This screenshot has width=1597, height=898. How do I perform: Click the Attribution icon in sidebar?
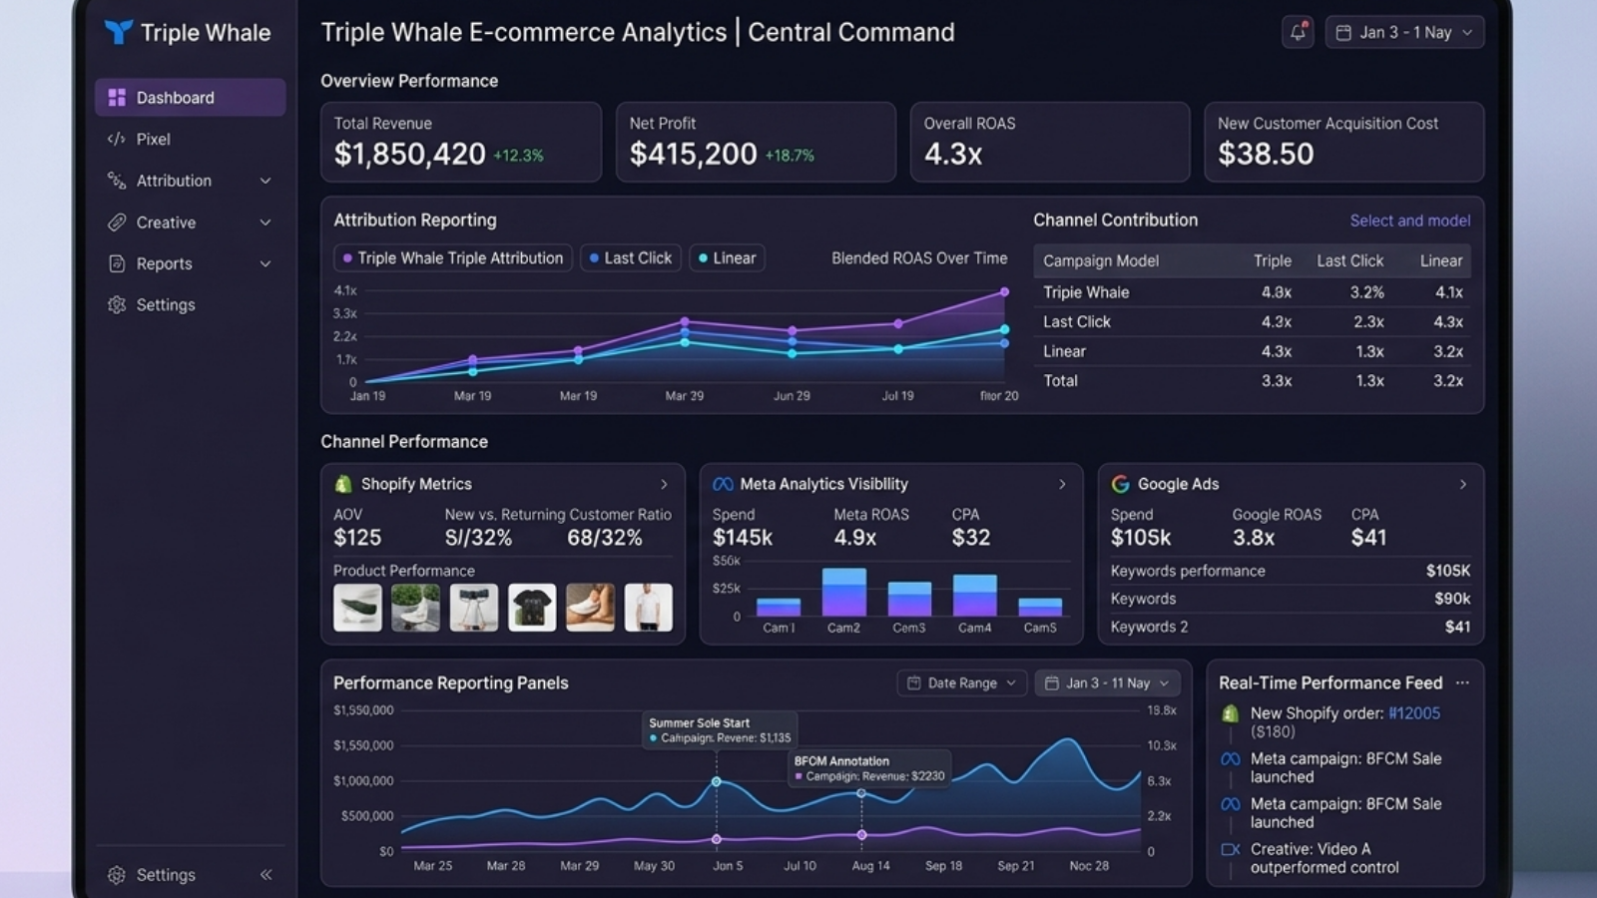117,181
